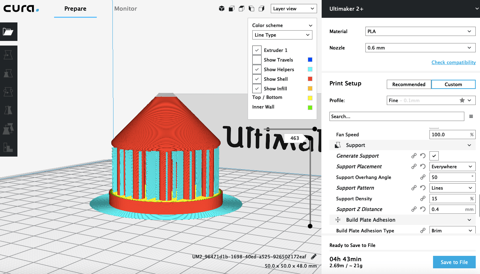Image resolution: width=480 pixels, height=274 pixels.
Task: Open the settings visibility hamburger menu
Action: 471,116
